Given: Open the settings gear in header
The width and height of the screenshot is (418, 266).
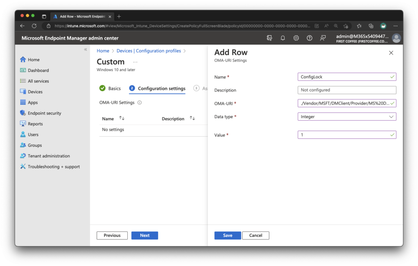Looking at the screenshot, I should point(296,38).
